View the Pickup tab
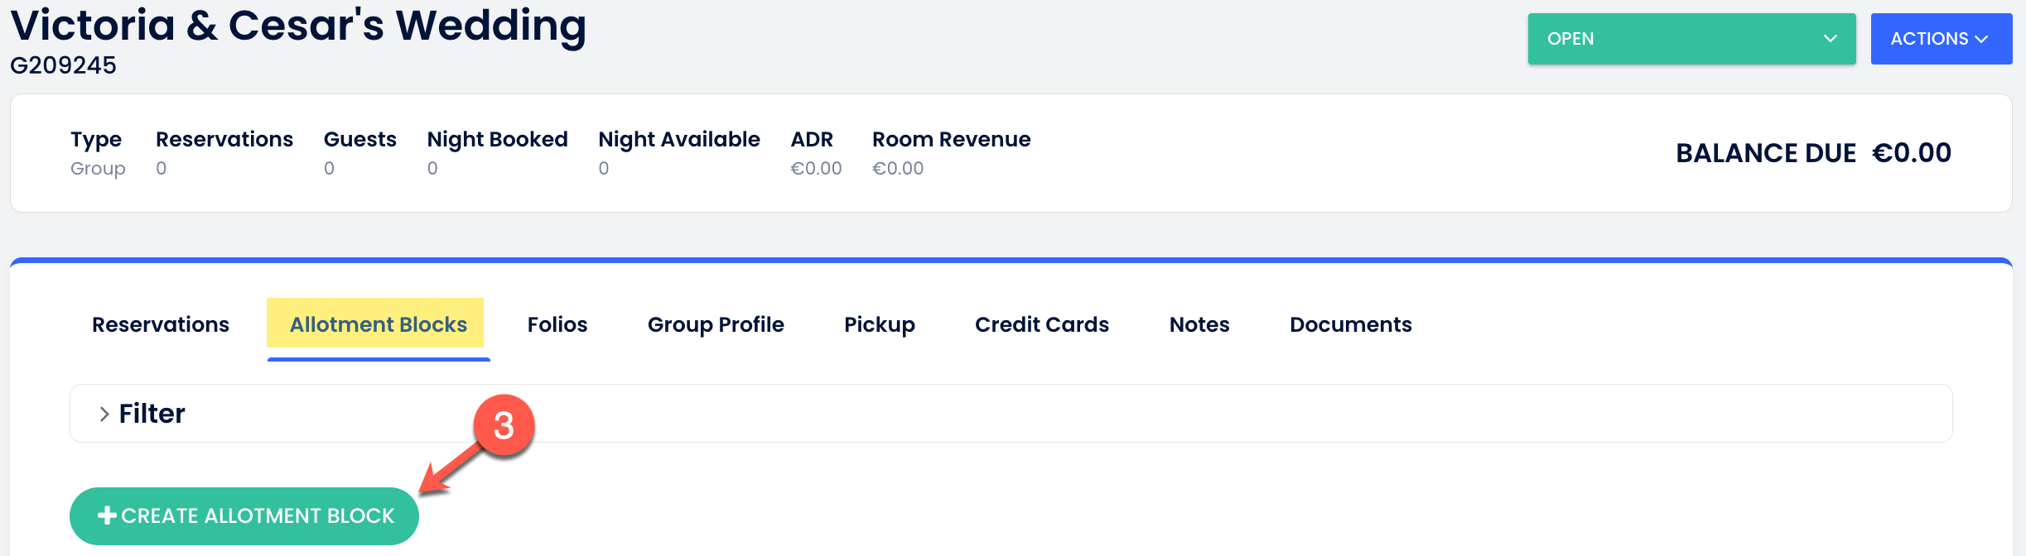This screenshot has width=2026, height=556. coord(880,324)
